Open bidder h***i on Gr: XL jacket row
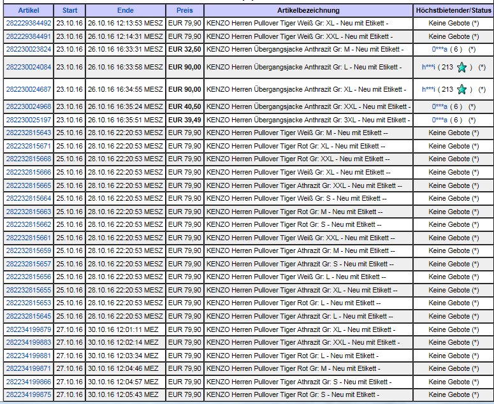The width and height of the screenshot is (494, 404). coord(428,89)
